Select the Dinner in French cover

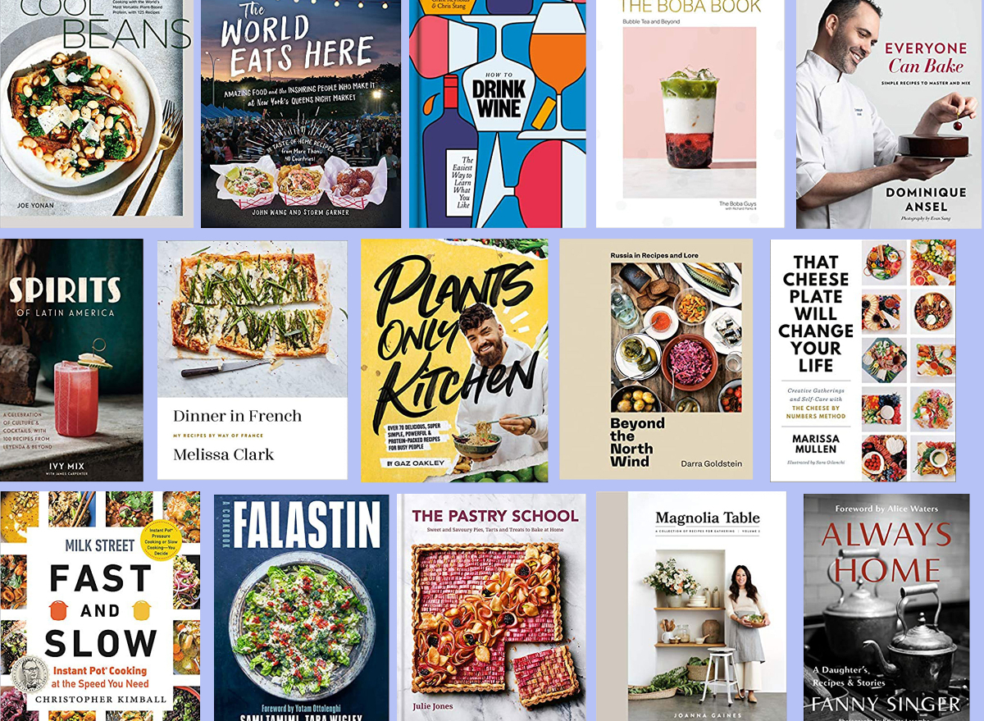click(252, 360)
